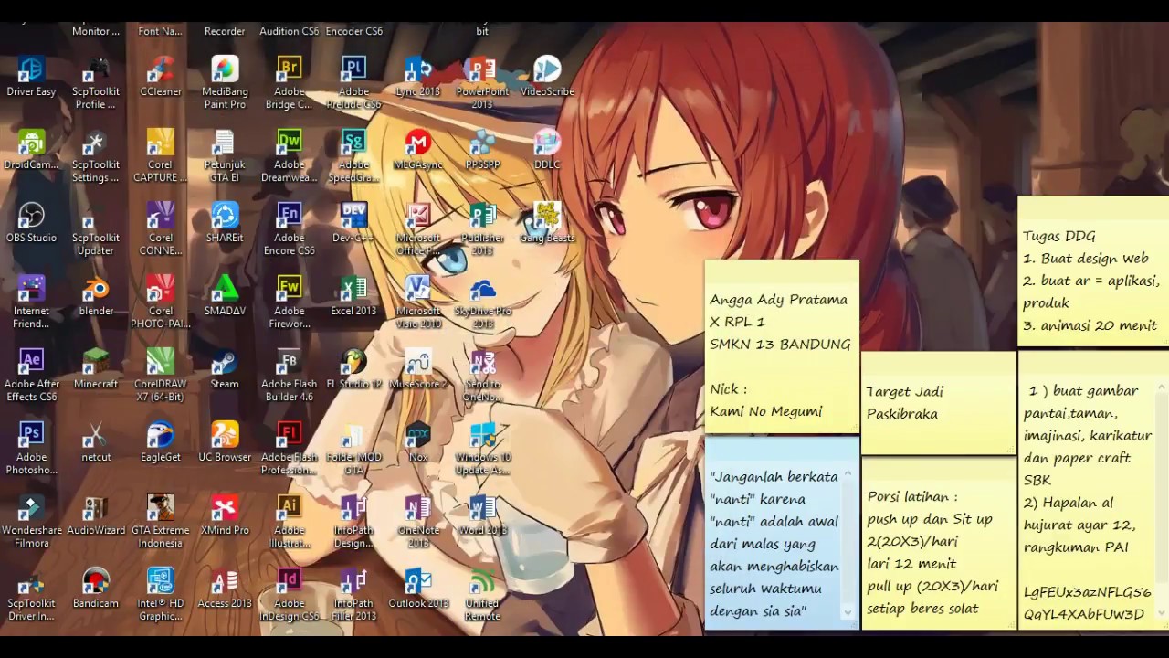Open Windows 10 Update Assistant icon
The width and height of the screenshot is (1169, 658).
coord(482,449)
